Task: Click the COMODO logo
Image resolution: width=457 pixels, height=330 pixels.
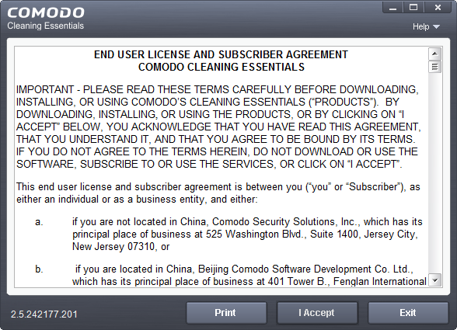Action: 46,12
